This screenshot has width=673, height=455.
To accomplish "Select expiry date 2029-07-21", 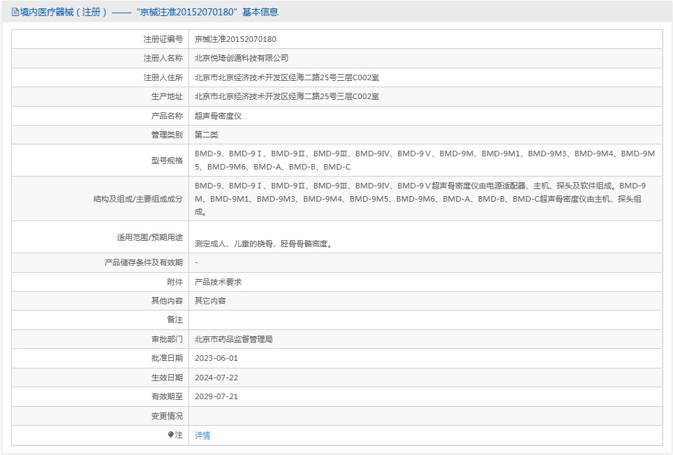I will pos(216,396).
